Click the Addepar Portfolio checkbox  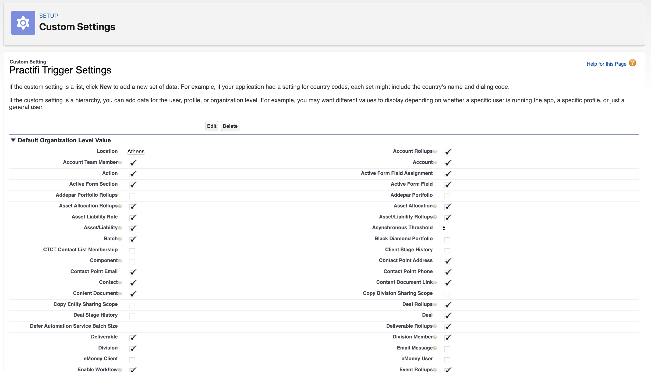pos(447,196)
